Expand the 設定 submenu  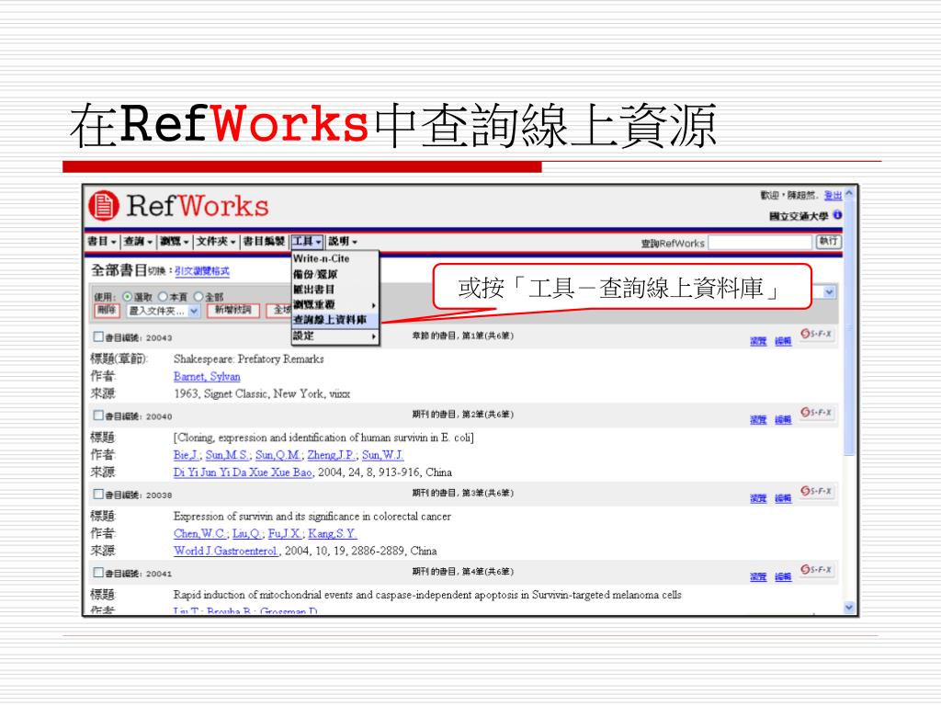(x=334, y=336)
